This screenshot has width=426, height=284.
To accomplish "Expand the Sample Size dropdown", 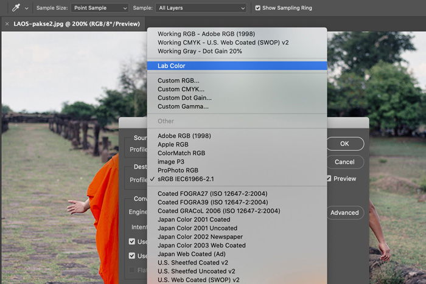I will [x=100, y=8].
